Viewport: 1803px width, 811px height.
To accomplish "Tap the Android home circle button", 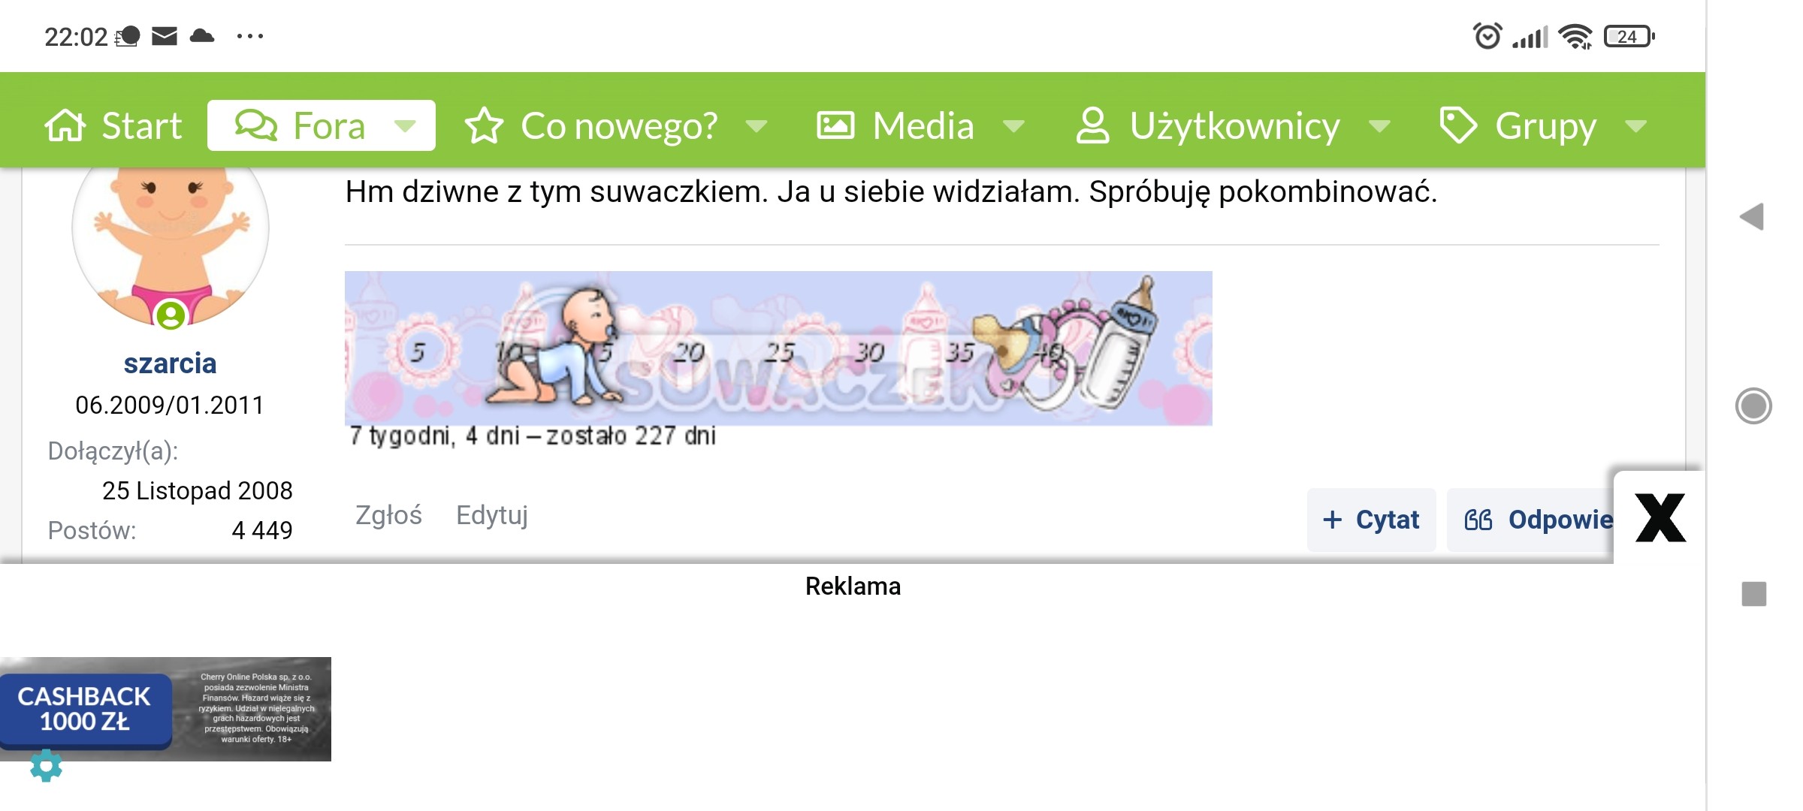I will [1753, 406].
